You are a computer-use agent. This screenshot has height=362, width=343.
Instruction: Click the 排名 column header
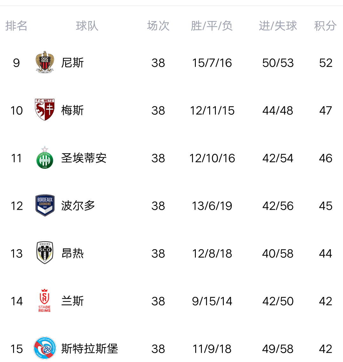coord(16,26)
